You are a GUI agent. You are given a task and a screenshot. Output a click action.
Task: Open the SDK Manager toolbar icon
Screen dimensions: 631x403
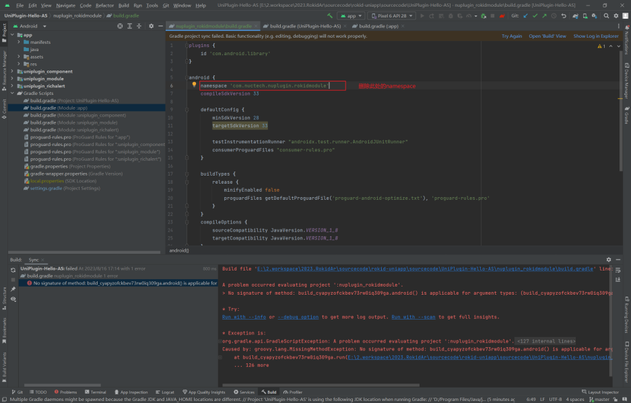pyautogui.click(x=594, y=15)
